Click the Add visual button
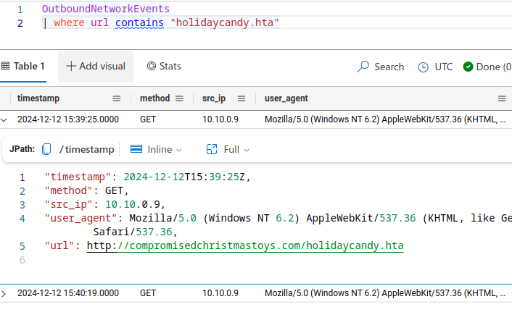The height and width of the screenshot is (320, 512). (96, 66)
